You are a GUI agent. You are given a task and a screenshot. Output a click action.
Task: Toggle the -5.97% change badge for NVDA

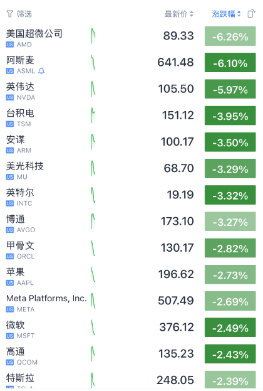230,89
